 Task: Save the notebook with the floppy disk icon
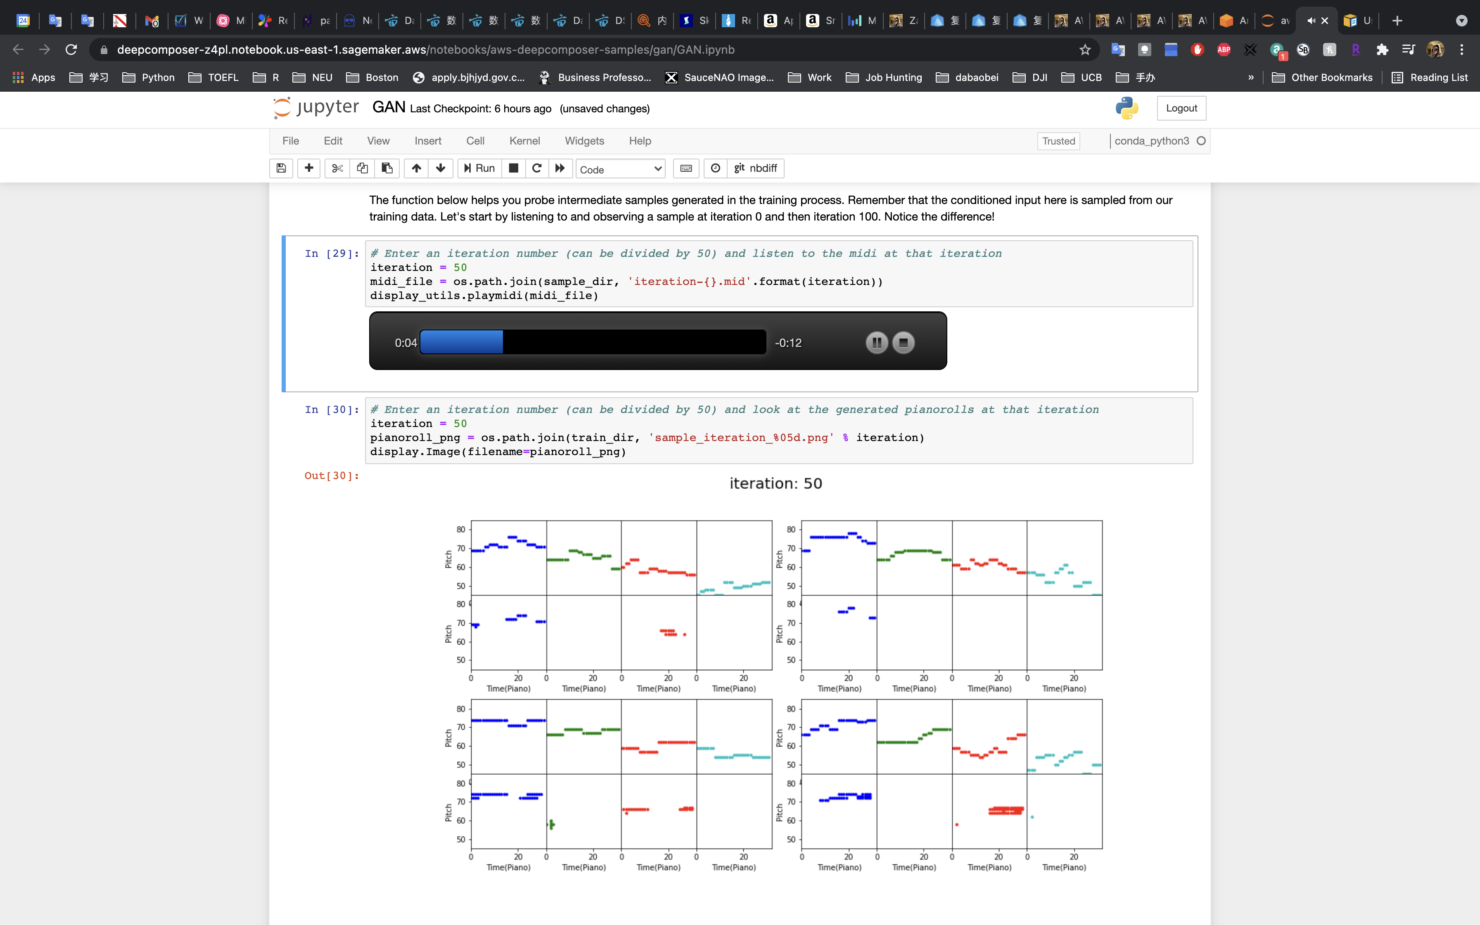click(281, 168)
